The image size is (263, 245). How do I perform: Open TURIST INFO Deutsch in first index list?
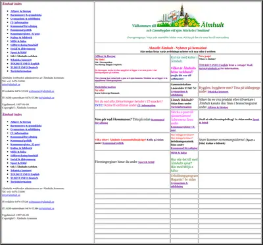click(24, 67)
